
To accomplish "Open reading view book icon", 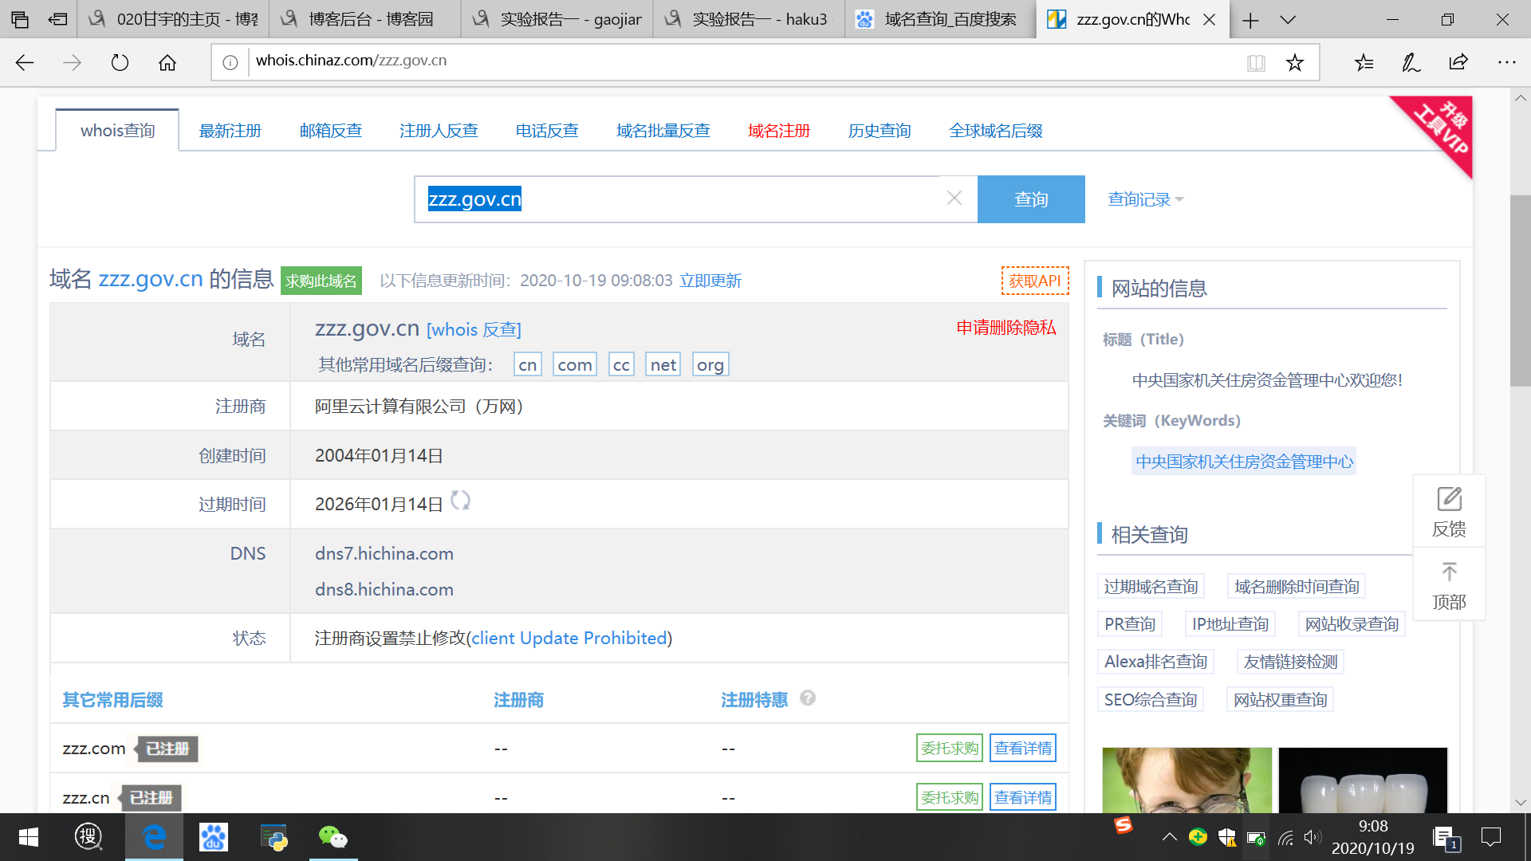I will pos(1256,62).
